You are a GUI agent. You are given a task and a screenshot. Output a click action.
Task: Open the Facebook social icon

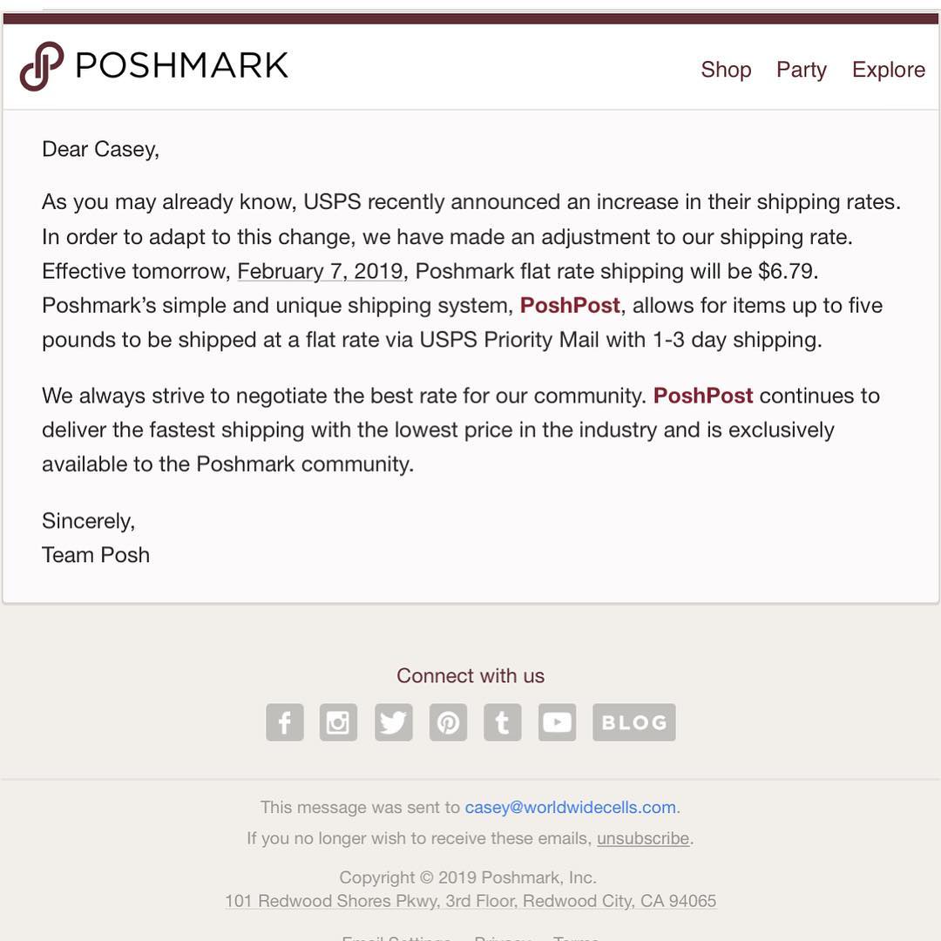click(x=284, y=722)
